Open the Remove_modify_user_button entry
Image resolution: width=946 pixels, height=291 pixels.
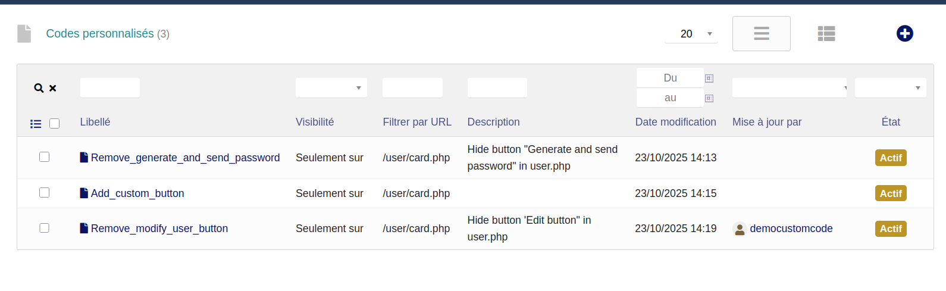pyautogui.click(x=159, y=229)
